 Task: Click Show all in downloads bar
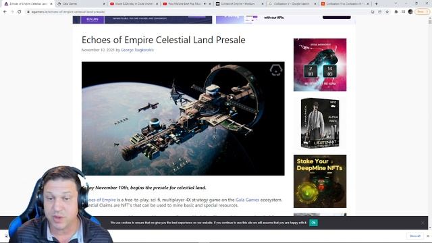[415, 236]
